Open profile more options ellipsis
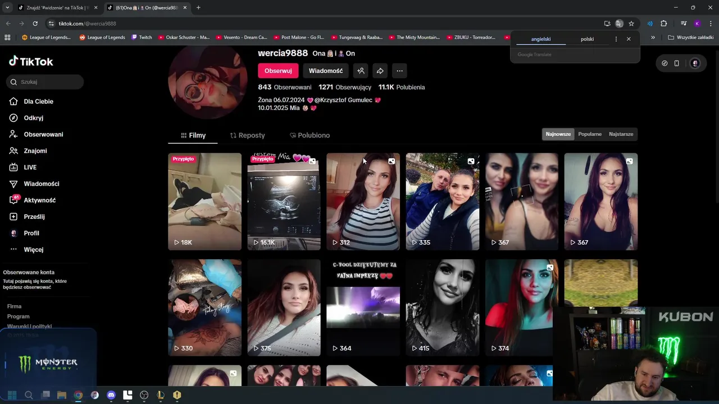 (x=399, y=71)
